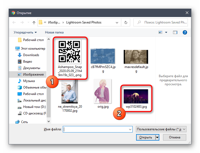The width and height of the screenshot is (200, 153).
Task: Expand the address bar path history
Action: pyautogui.click(x=117, y=23)
